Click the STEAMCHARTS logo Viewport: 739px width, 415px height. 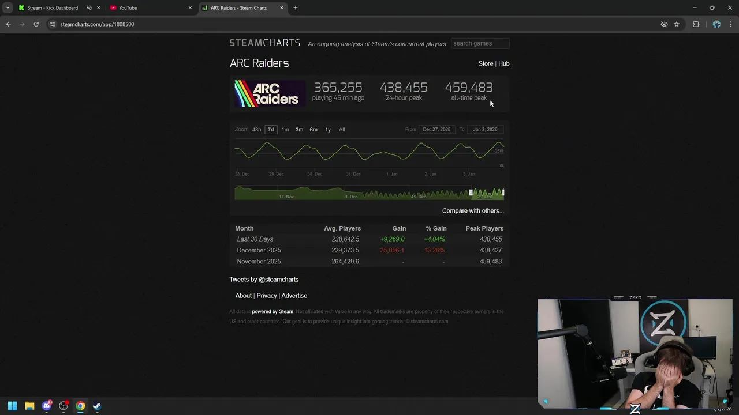(265, 43)
